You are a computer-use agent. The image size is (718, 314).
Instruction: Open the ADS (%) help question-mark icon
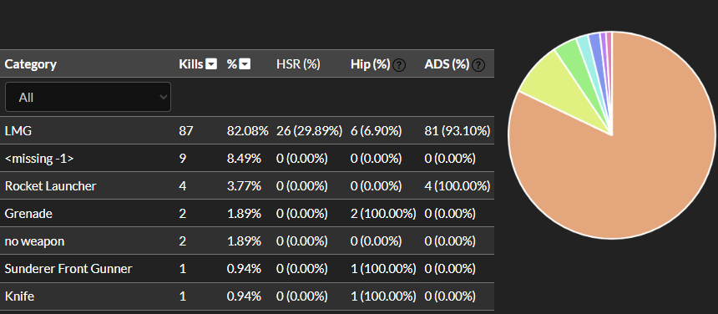pos(478,65)
